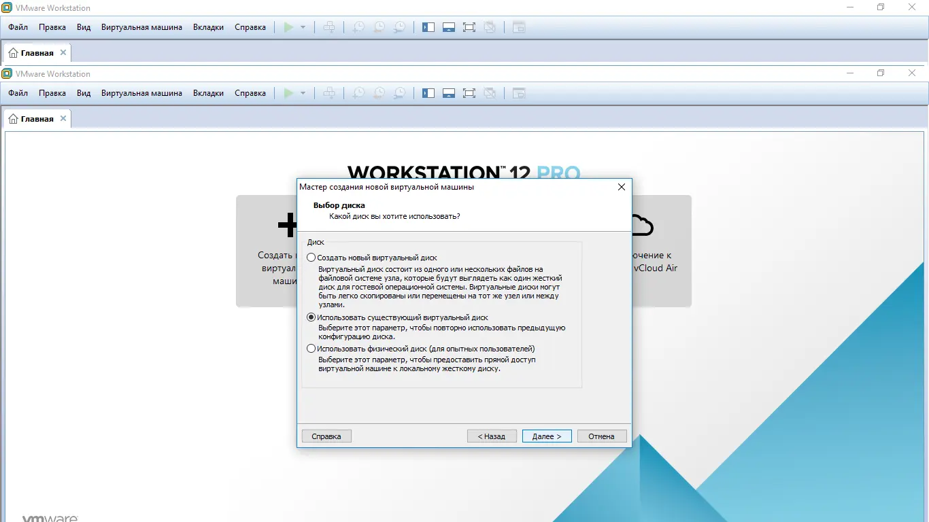Select 'Создать новый виртуальный диск' radio option
The width and height of the screenshot is (929, 522).
(311, 258)
